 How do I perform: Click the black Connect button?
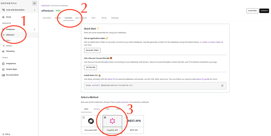[264, 11]
